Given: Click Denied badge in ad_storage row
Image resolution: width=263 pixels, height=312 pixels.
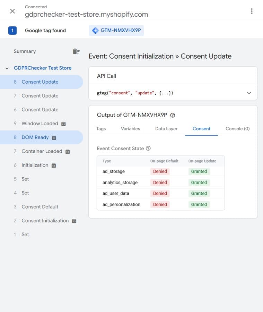Looking at the screenshot, I should point(160,171).
